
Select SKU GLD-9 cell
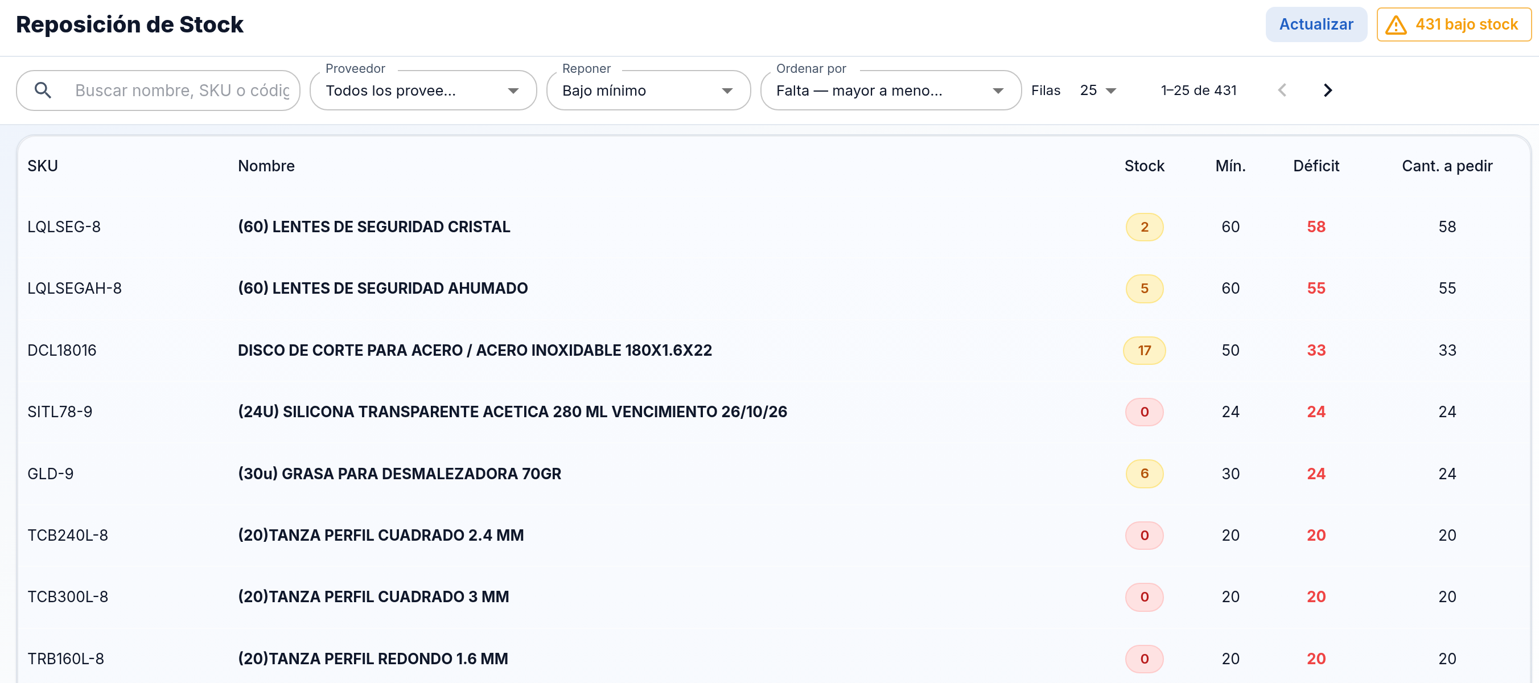point(50,474)
